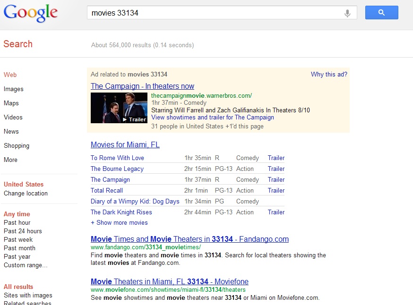Viewport: 413px width, 305px height.
Task: Open Custom range date filter
Action: coord(26,265)
